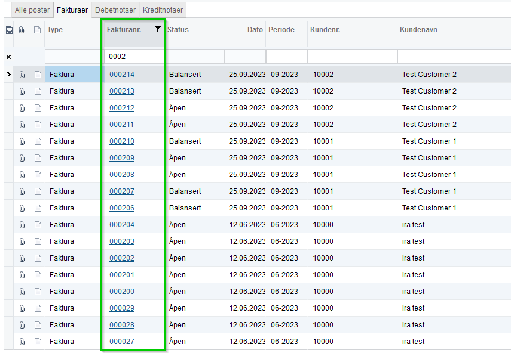Open the column configuration icon in header
This screenshot has height=353, width=511.
point(9,30)
